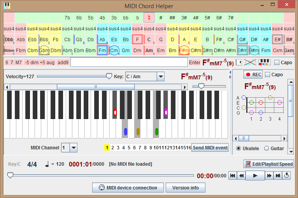Play the Am chord button
The width and height of the screenshot is (298, 198).
tap(149, 50)
